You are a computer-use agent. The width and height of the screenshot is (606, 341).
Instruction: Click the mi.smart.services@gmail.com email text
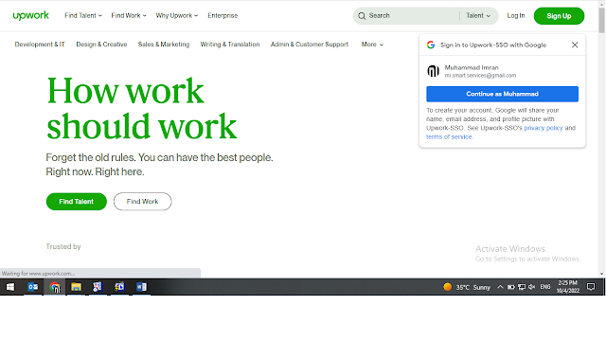coord(480,76)
